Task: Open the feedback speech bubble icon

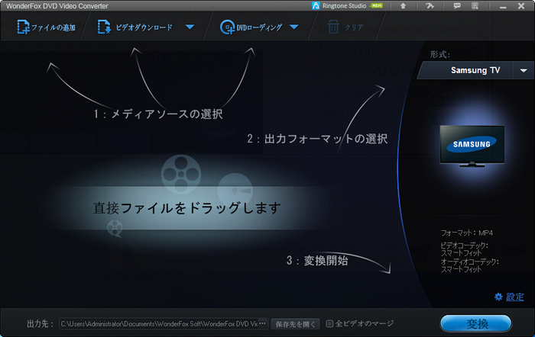Action: tap(457, 6)
